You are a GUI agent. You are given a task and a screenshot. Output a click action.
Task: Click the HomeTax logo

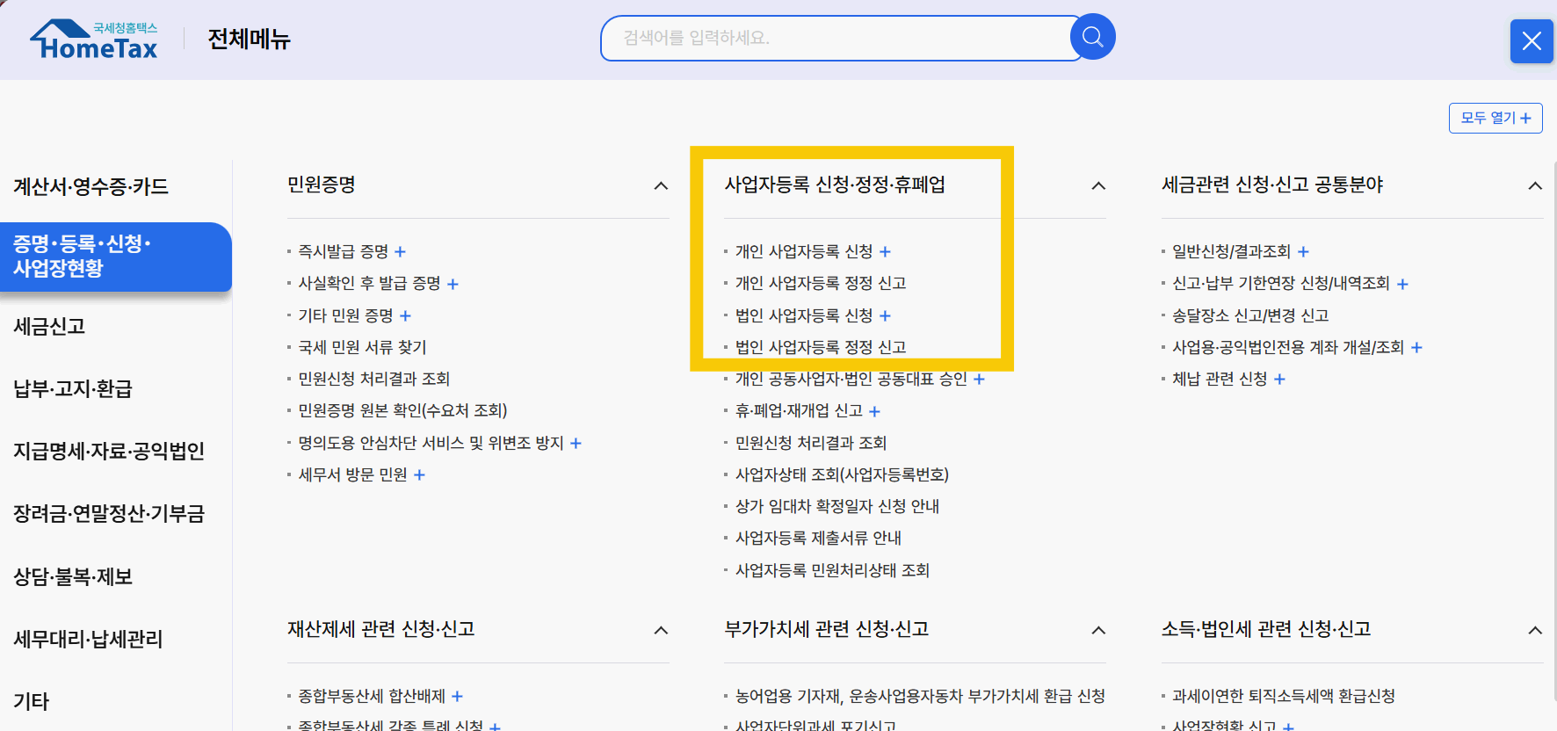coord(94,40)
